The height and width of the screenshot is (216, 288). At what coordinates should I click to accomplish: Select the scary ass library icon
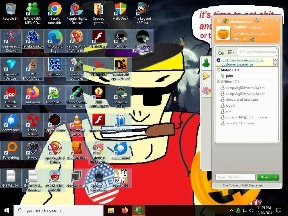120,97
